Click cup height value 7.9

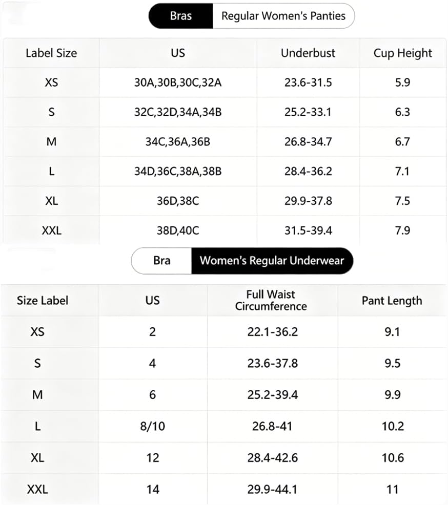click(x=402, y=230)
